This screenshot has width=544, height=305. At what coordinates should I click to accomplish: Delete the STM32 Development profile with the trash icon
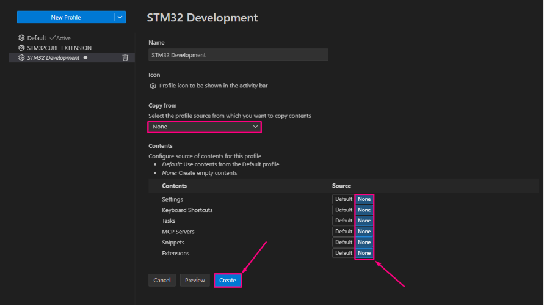point(125,57)
